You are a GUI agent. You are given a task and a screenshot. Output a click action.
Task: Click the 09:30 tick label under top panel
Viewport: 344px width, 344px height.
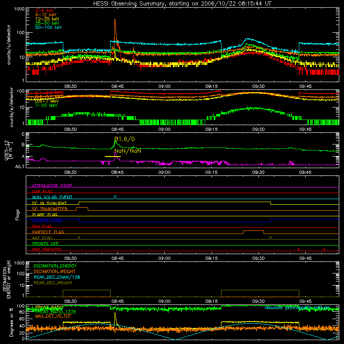[258, 86]
